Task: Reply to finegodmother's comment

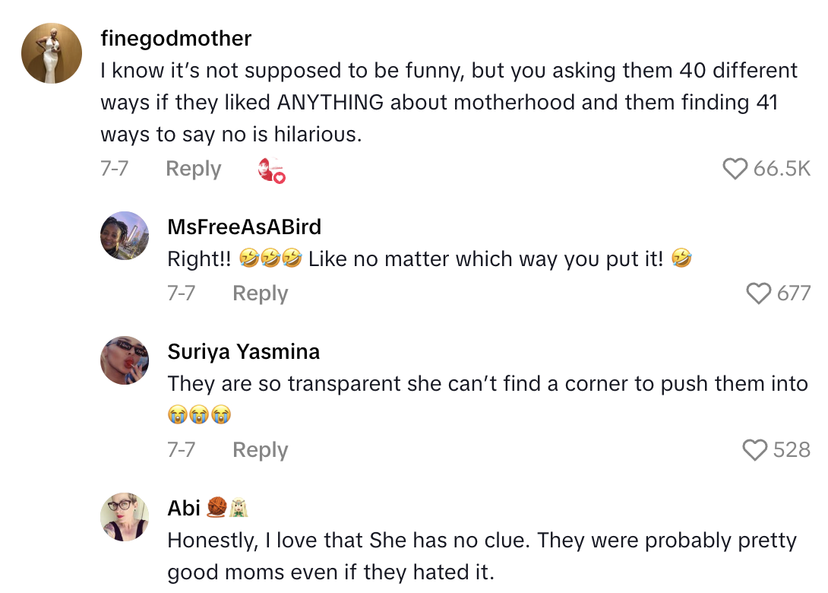Action: tap(193, 169)
